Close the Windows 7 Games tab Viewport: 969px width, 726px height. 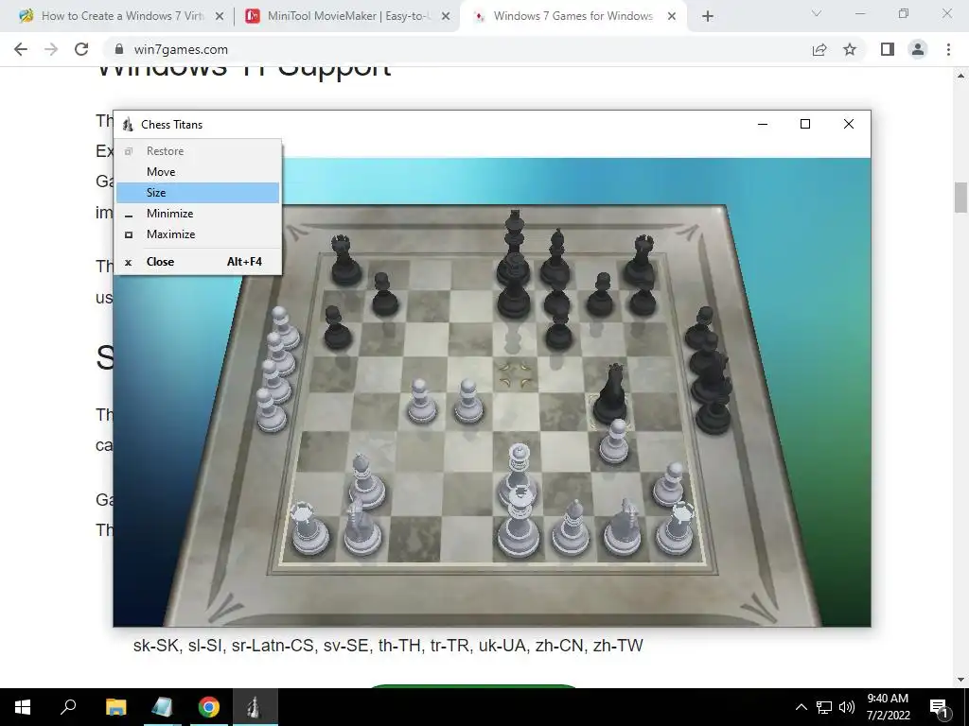[x=672, y=17]
